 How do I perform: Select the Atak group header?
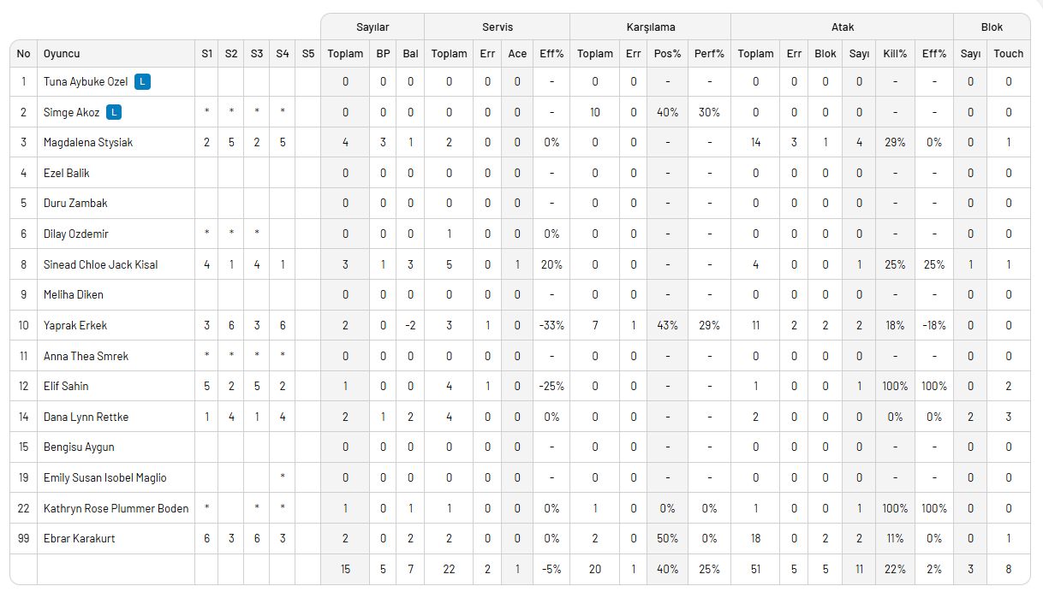click(842, 27)
